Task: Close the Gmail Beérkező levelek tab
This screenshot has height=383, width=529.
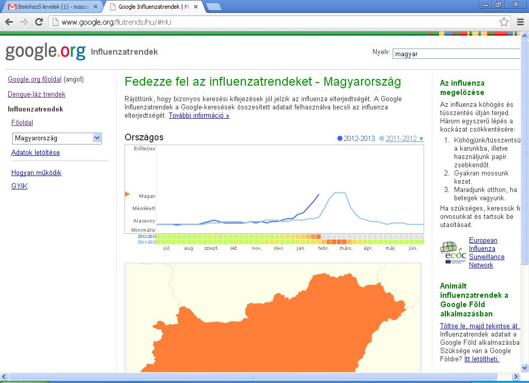Action: coord(95,7)
